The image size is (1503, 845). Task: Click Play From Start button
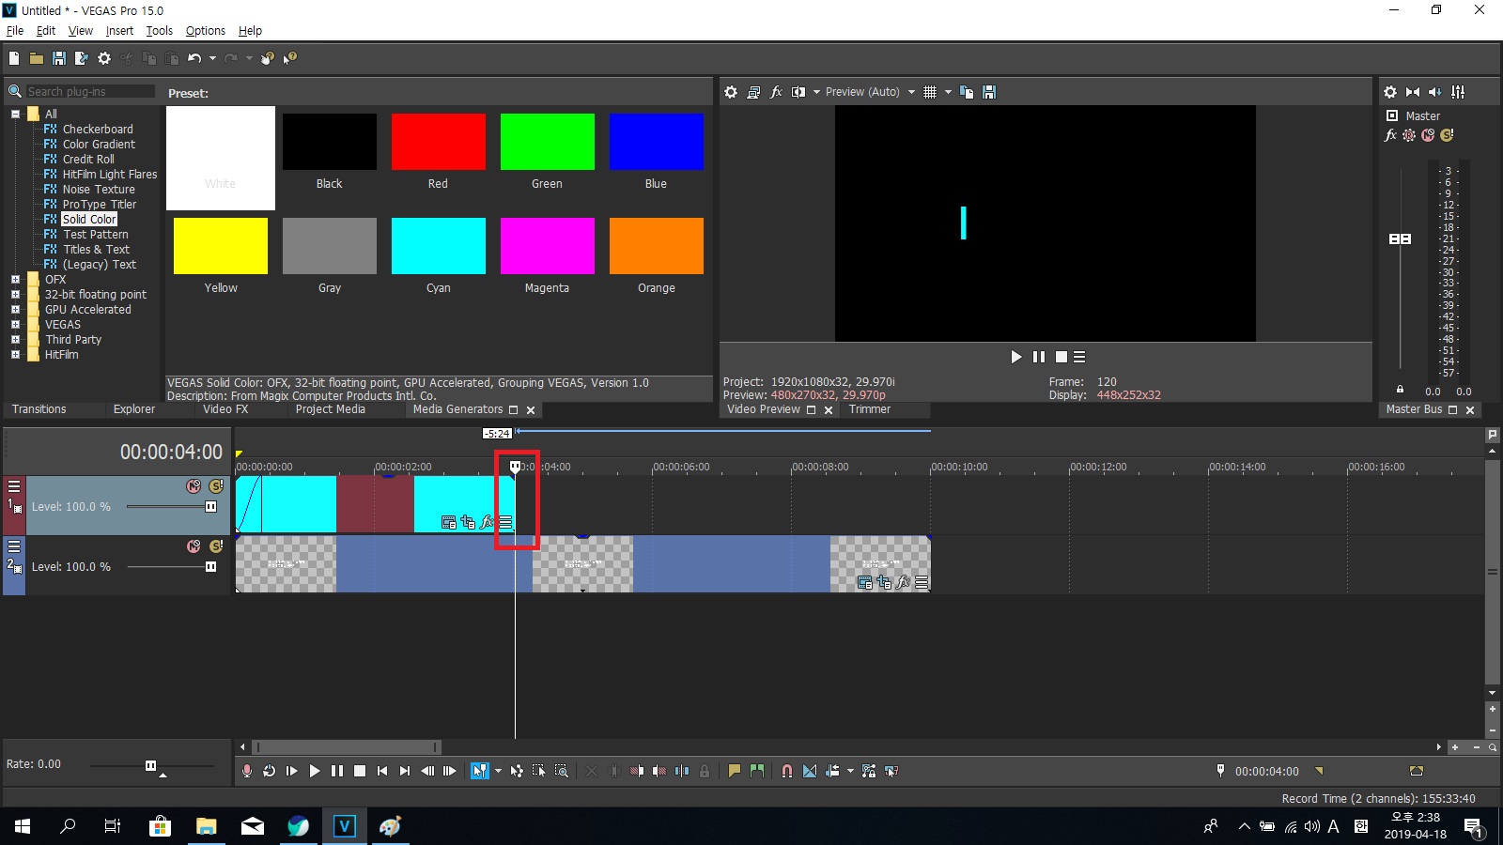tap(292, 771)
